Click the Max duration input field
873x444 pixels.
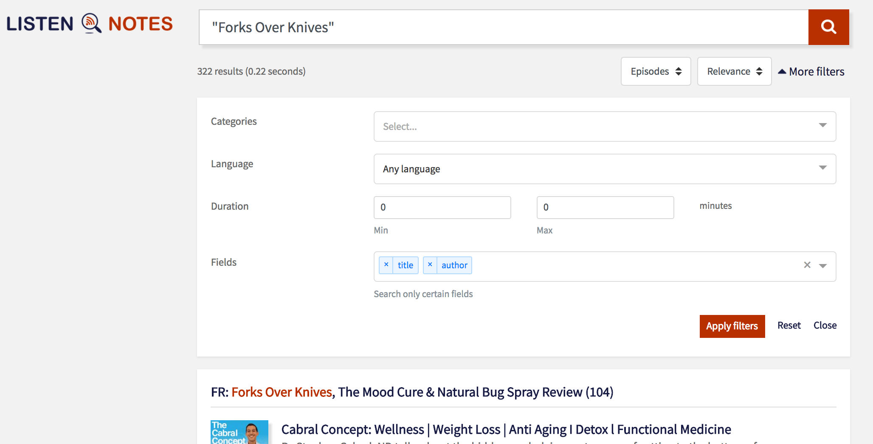click(x=605, y=208)
